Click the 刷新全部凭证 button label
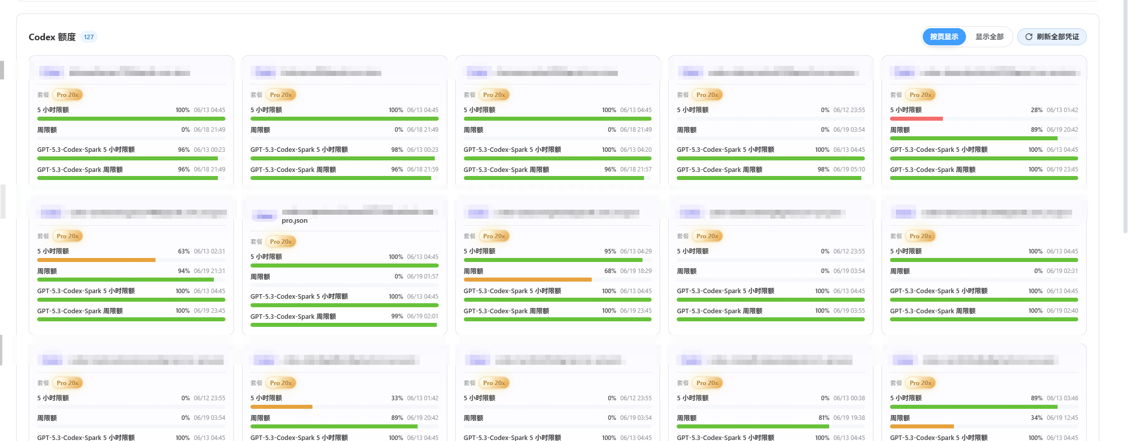The image size is (1128, 441). tap(1058, 37)
